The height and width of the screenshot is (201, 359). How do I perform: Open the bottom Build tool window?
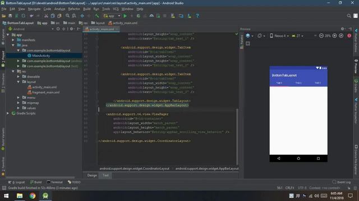tap(36, 182)
